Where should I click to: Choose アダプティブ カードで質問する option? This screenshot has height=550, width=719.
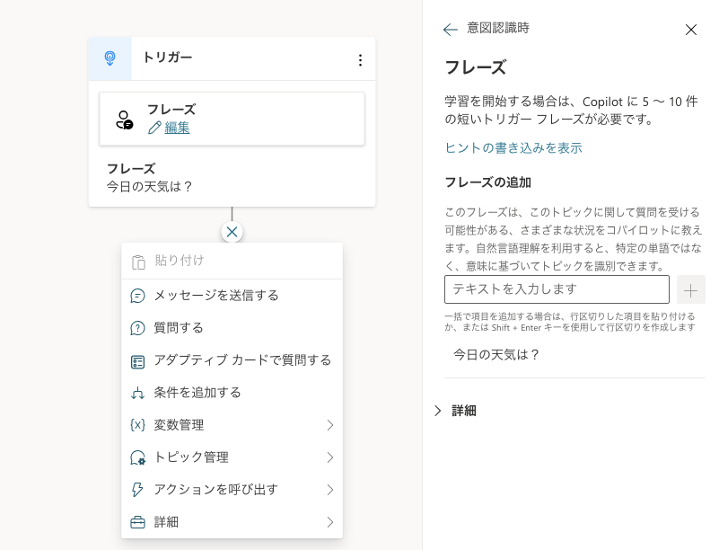[242, 360]
